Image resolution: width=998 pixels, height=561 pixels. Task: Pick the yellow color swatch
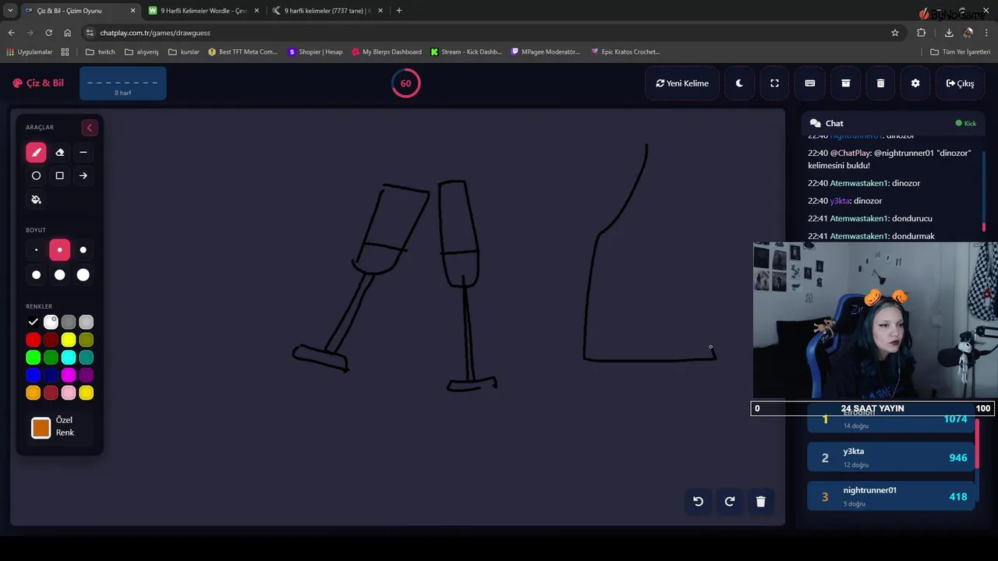click(x=69, y=340)
